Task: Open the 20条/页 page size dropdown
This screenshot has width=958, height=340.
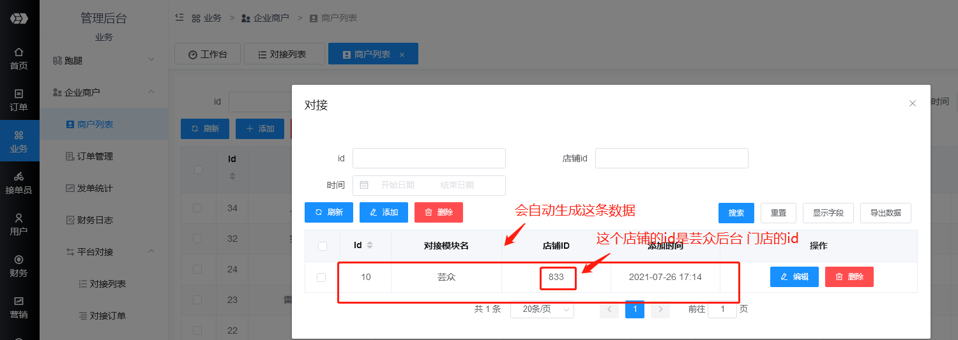Action: click(542, 309)
